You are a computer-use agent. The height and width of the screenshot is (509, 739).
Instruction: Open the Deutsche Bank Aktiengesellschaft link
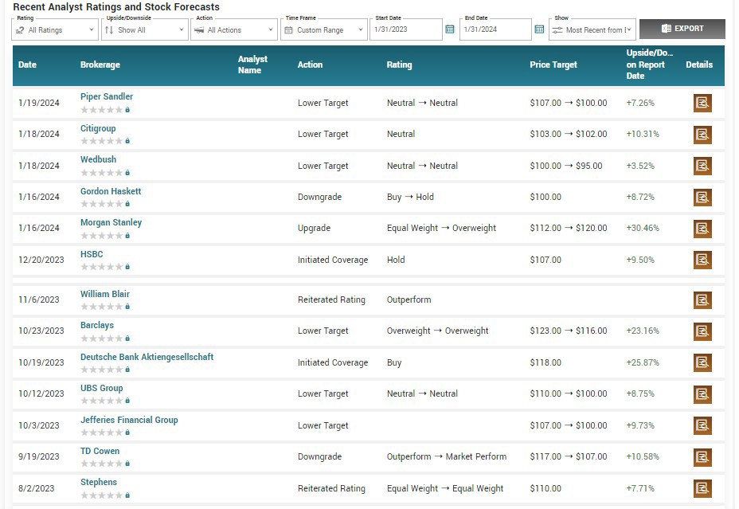pyautogui.click(x=147, y=357)
